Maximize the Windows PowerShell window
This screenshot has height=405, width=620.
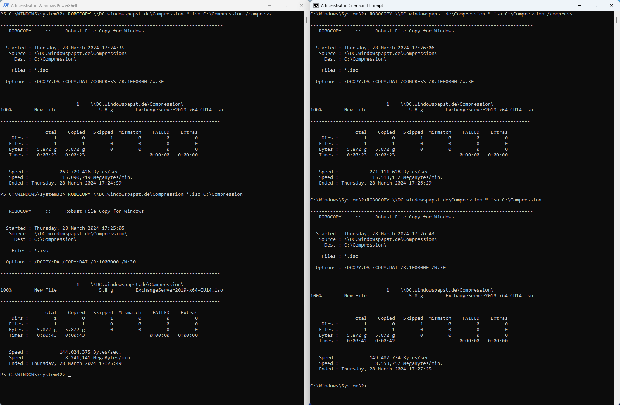(285, 5)
